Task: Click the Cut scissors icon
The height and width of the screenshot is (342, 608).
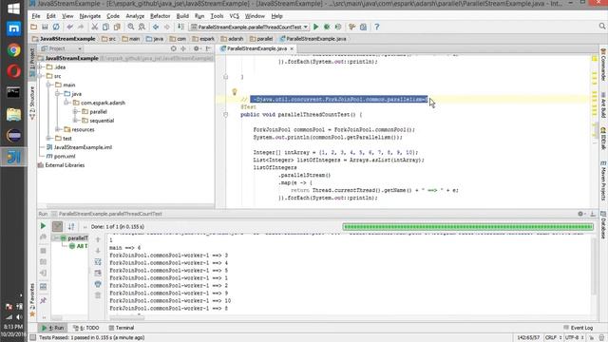Action: point(95,27)
